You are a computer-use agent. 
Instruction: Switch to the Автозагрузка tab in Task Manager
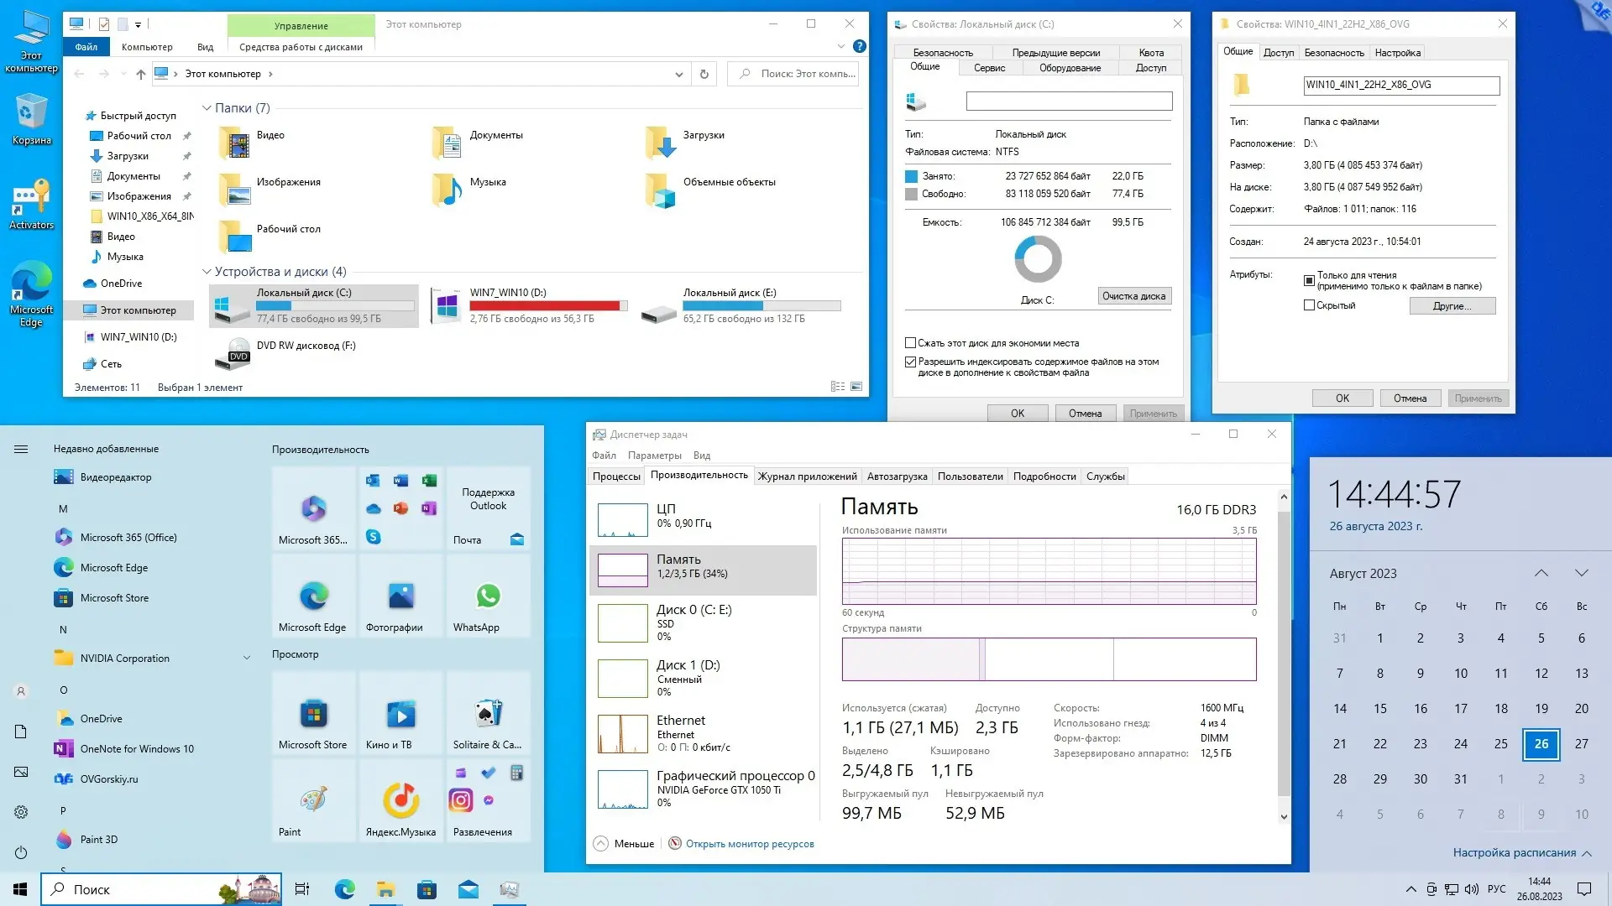897,476
